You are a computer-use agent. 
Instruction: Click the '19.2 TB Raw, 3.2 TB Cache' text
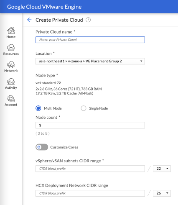coord(64,93)
